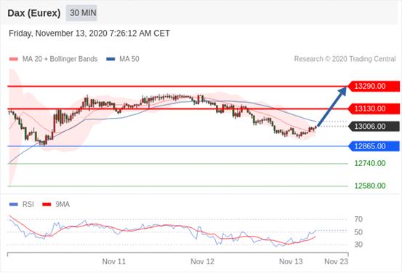
Task: Click the Nov 13 date axis label
Action: pyautogui.click(x=291, y=261)
